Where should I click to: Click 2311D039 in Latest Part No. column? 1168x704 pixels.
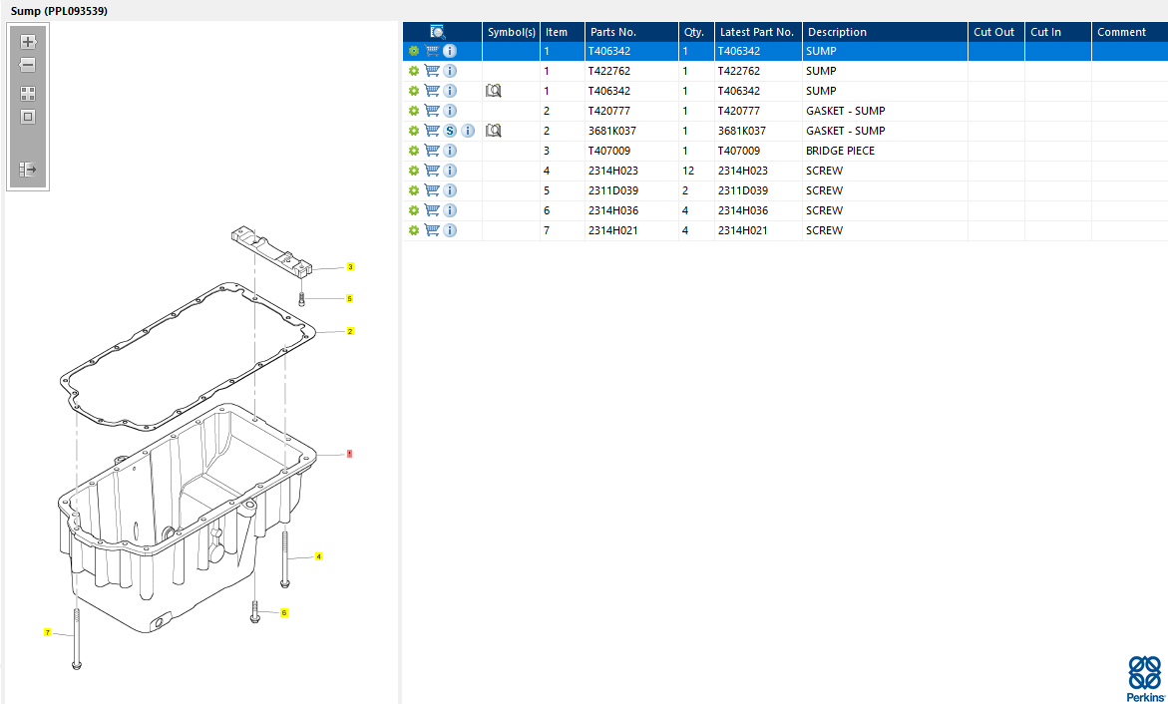point(743,190)
